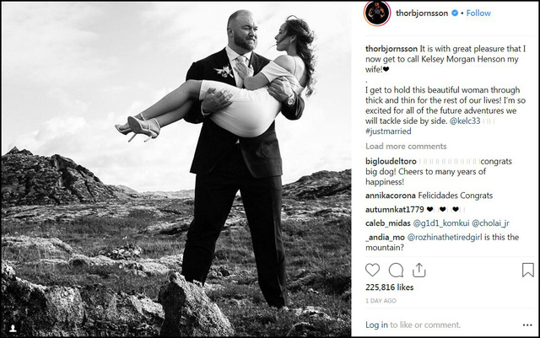The image size is (540, 338).
Task: Open the #justmarried hashtag
Action: coord(388,131)
